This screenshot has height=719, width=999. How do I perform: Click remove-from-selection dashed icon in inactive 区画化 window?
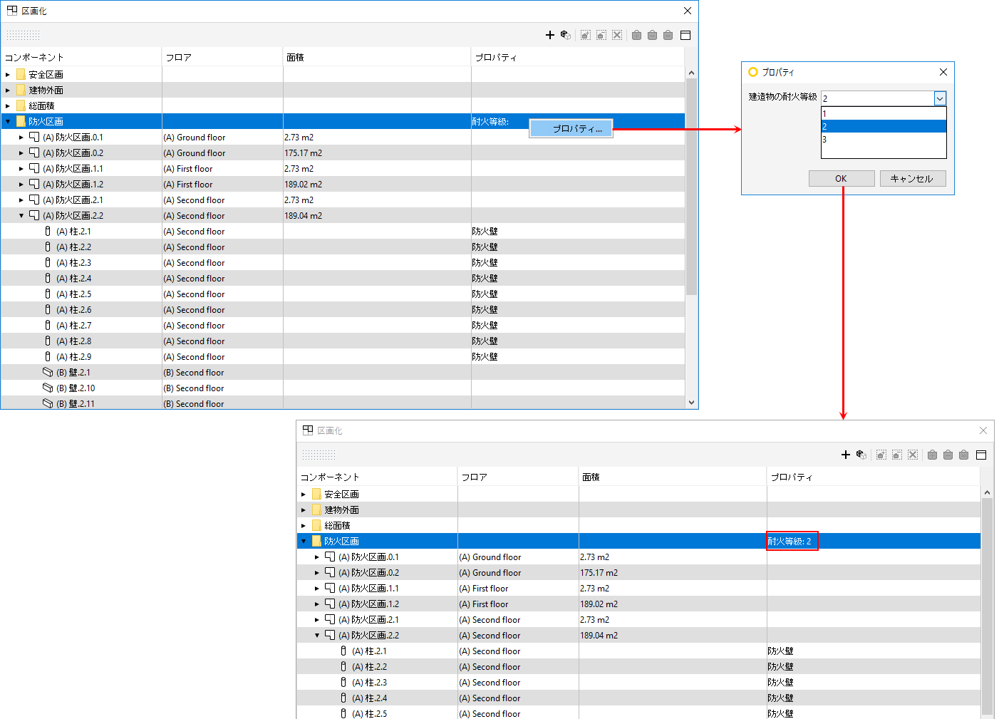pyautogui.click(x=897, y=455)
